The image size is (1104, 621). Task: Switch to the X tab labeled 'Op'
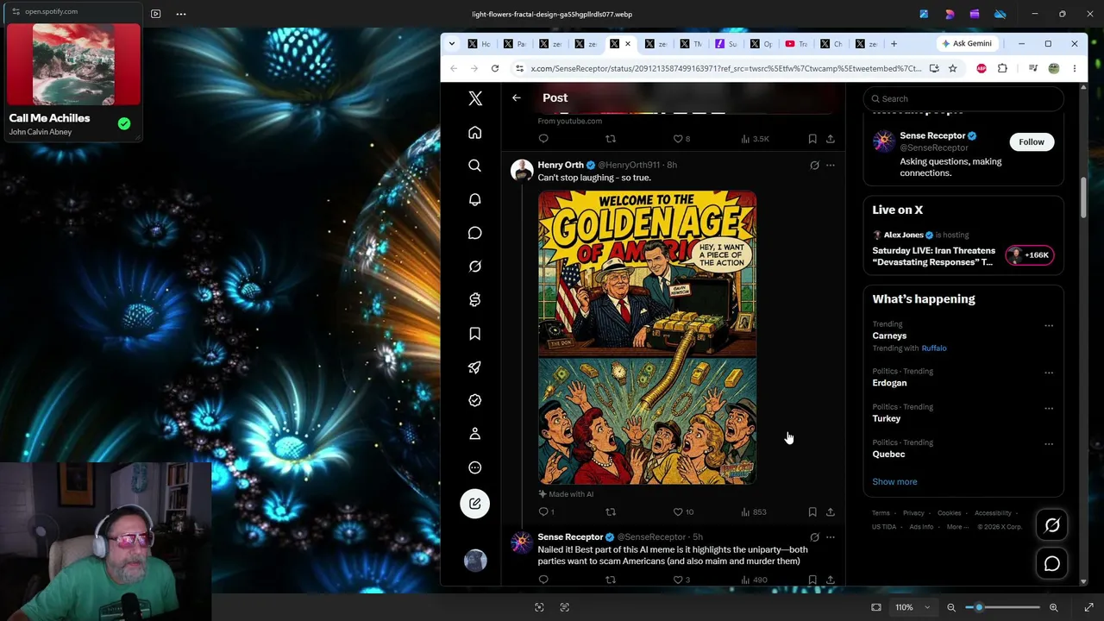pyautogui.click(x=762, y=44)
